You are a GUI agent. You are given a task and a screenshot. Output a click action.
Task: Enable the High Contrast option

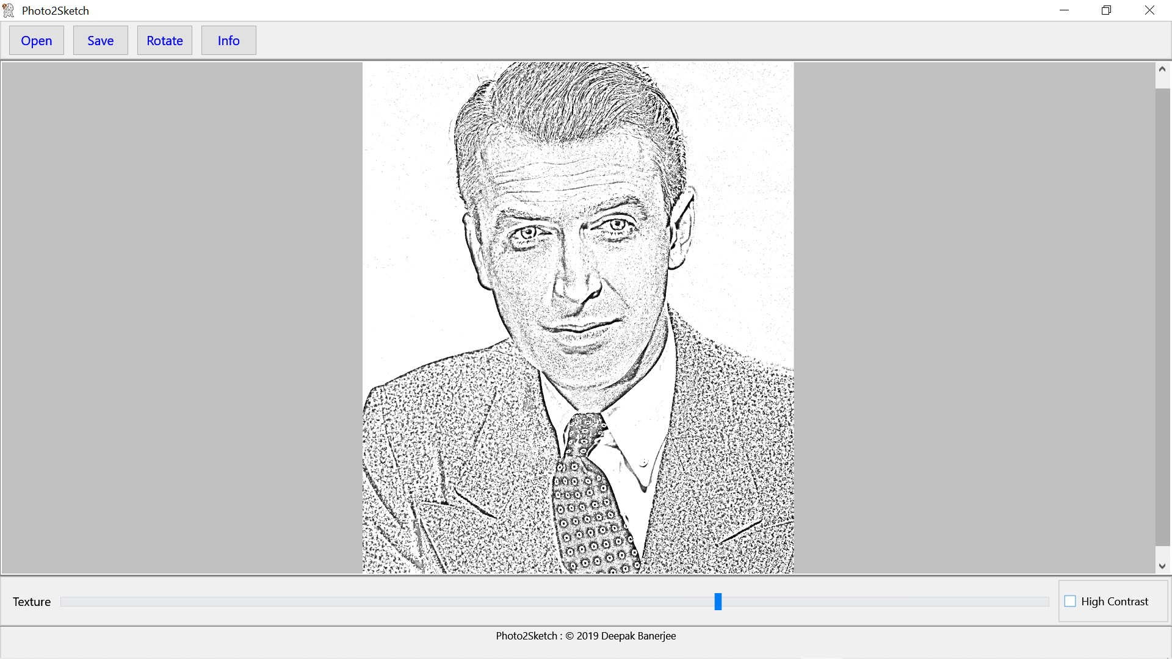coord(1069,601)
